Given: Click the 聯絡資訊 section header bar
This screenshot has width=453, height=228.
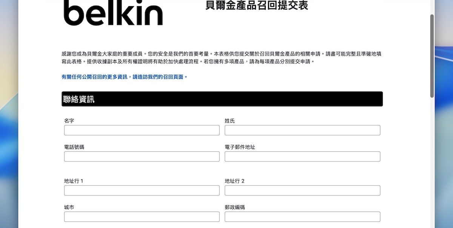Looking at the screenshot, I should click(222, 99).
